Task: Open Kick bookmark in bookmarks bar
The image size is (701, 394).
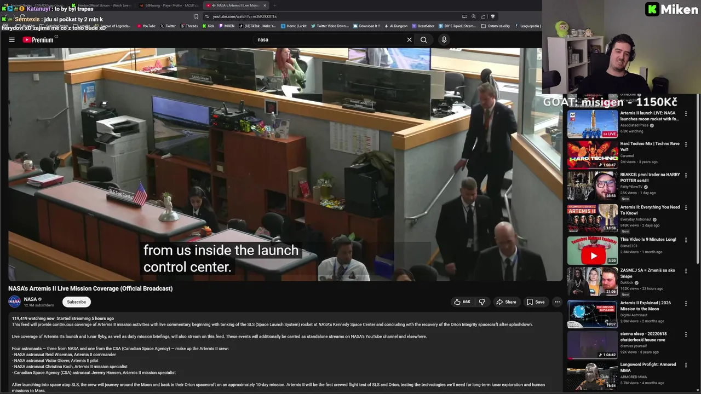Action: click(x=208, y=26)
